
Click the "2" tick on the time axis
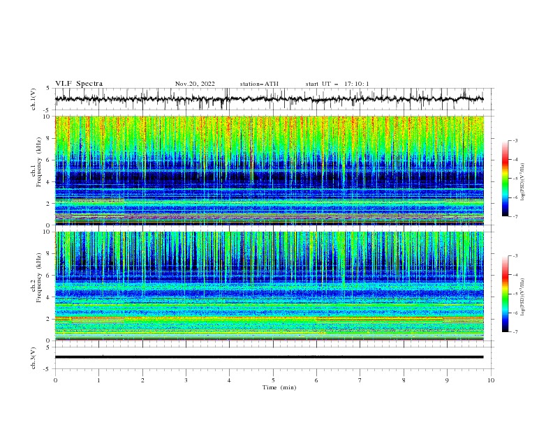tap(142, 380)
